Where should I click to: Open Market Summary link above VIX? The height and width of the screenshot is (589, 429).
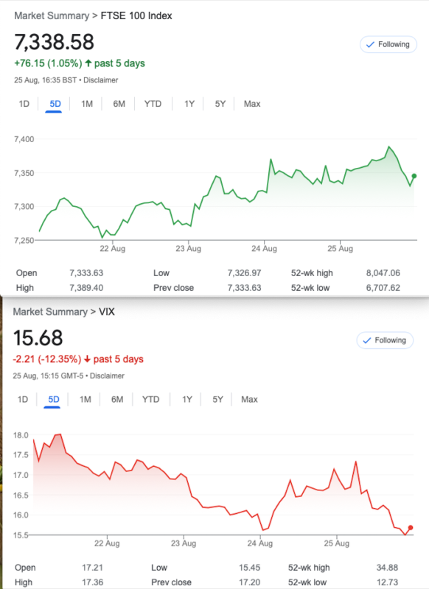point(50,311)
